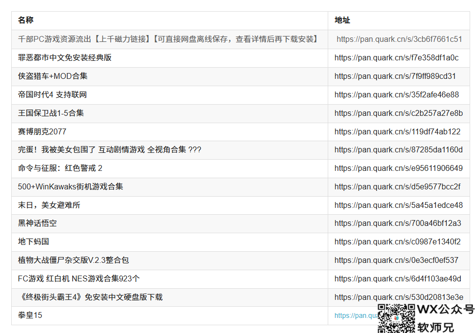Open the URL ending in 87285da1160d
Viewport: 475px width, 333px height.
398,150
